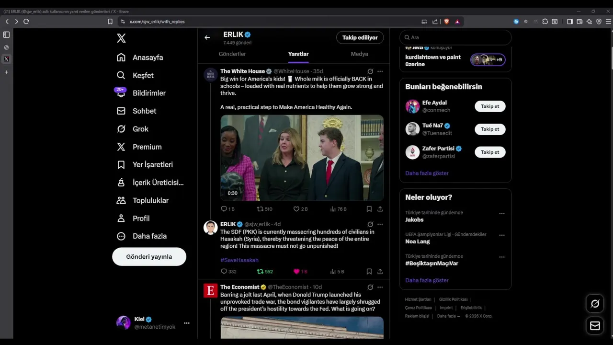Share the White House post
Screen dimensions: 613x345
[380, 209]
